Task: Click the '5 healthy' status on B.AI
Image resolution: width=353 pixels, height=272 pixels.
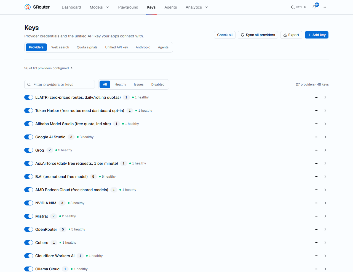Action: (107, 177)
